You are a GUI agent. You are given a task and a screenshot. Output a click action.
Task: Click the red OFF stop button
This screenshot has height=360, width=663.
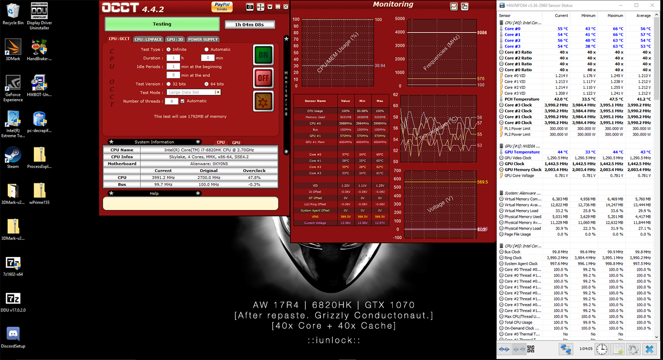coord(263,78)
